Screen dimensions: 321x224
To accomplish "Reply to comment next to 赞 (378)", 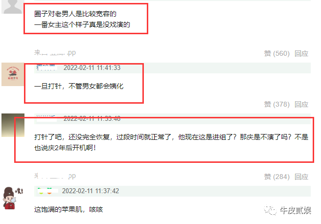I will pos(301,104).
